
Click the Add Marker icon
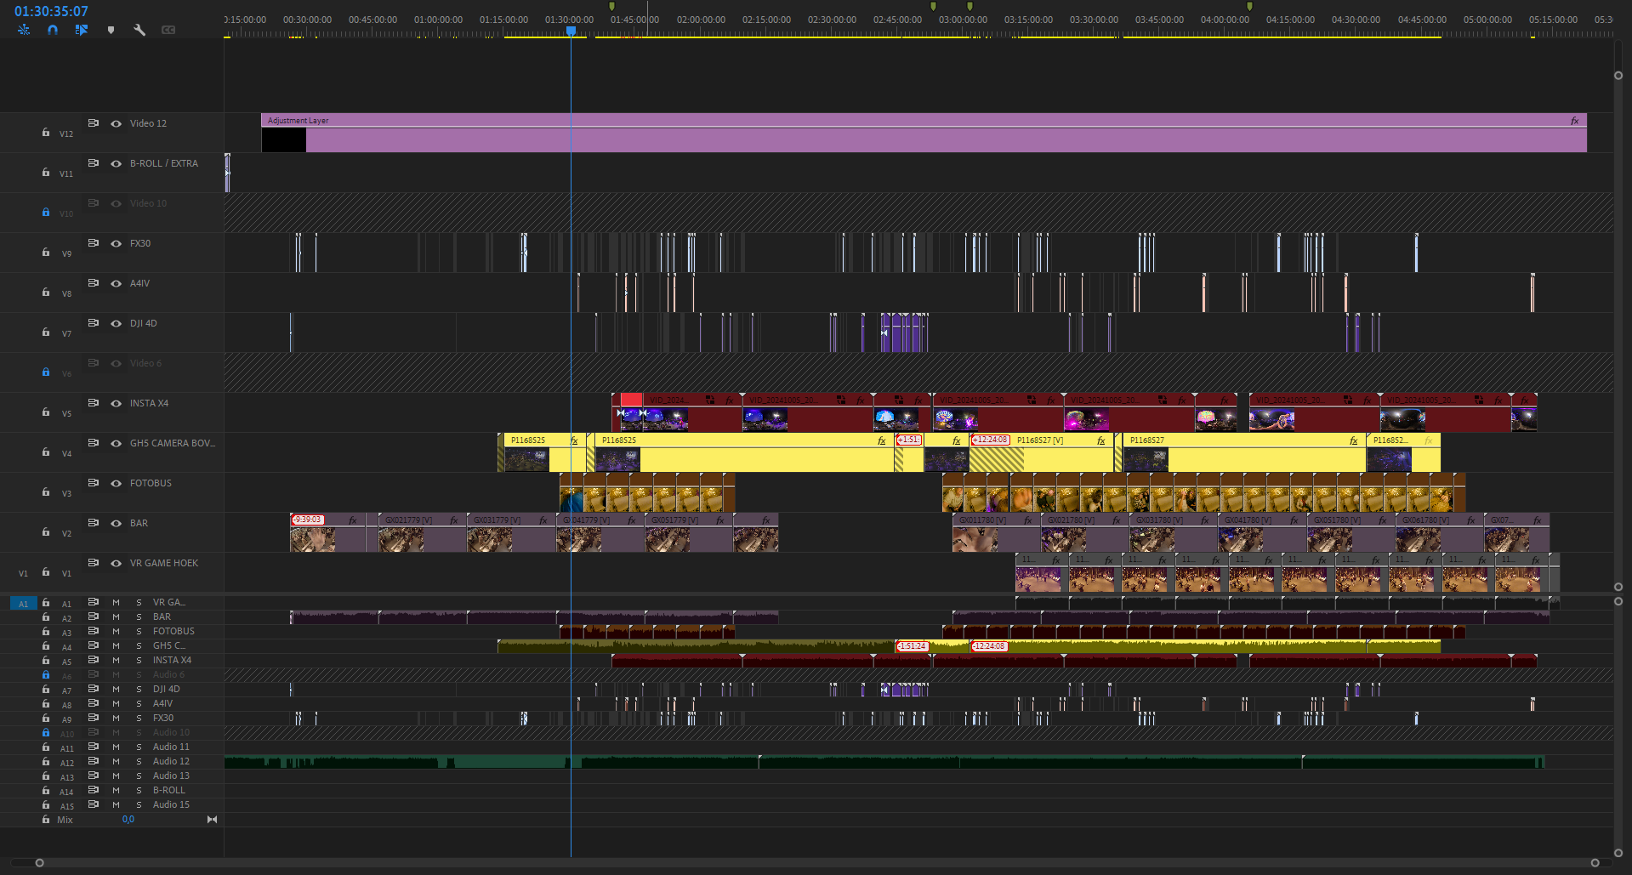pos(111,30)
